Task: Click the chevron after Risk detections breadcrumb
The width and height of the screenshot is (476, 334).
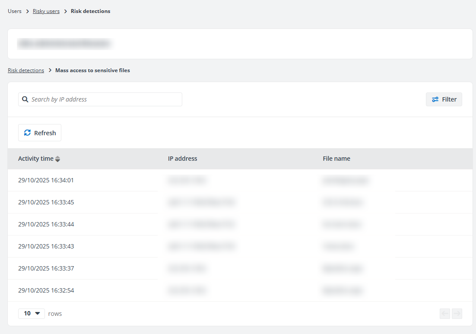Action: point(50,70)
